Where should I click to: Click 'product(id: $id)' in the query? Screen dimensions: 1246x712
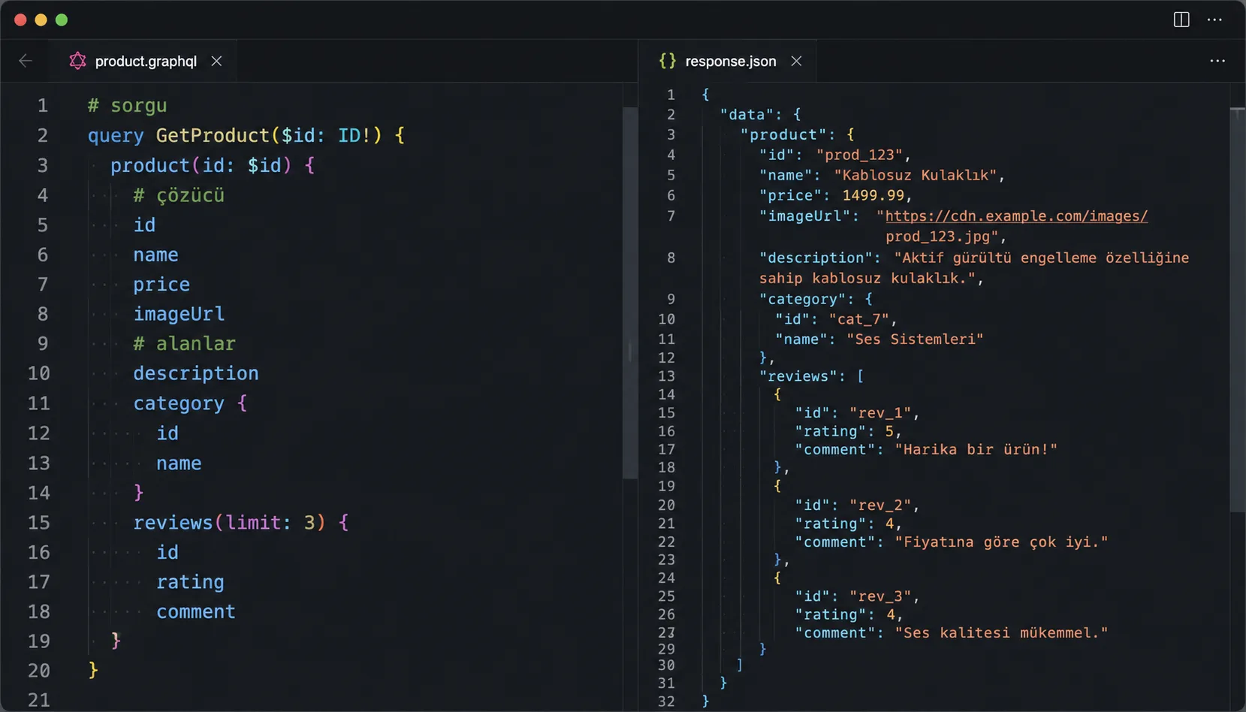[x=201, y=165]
